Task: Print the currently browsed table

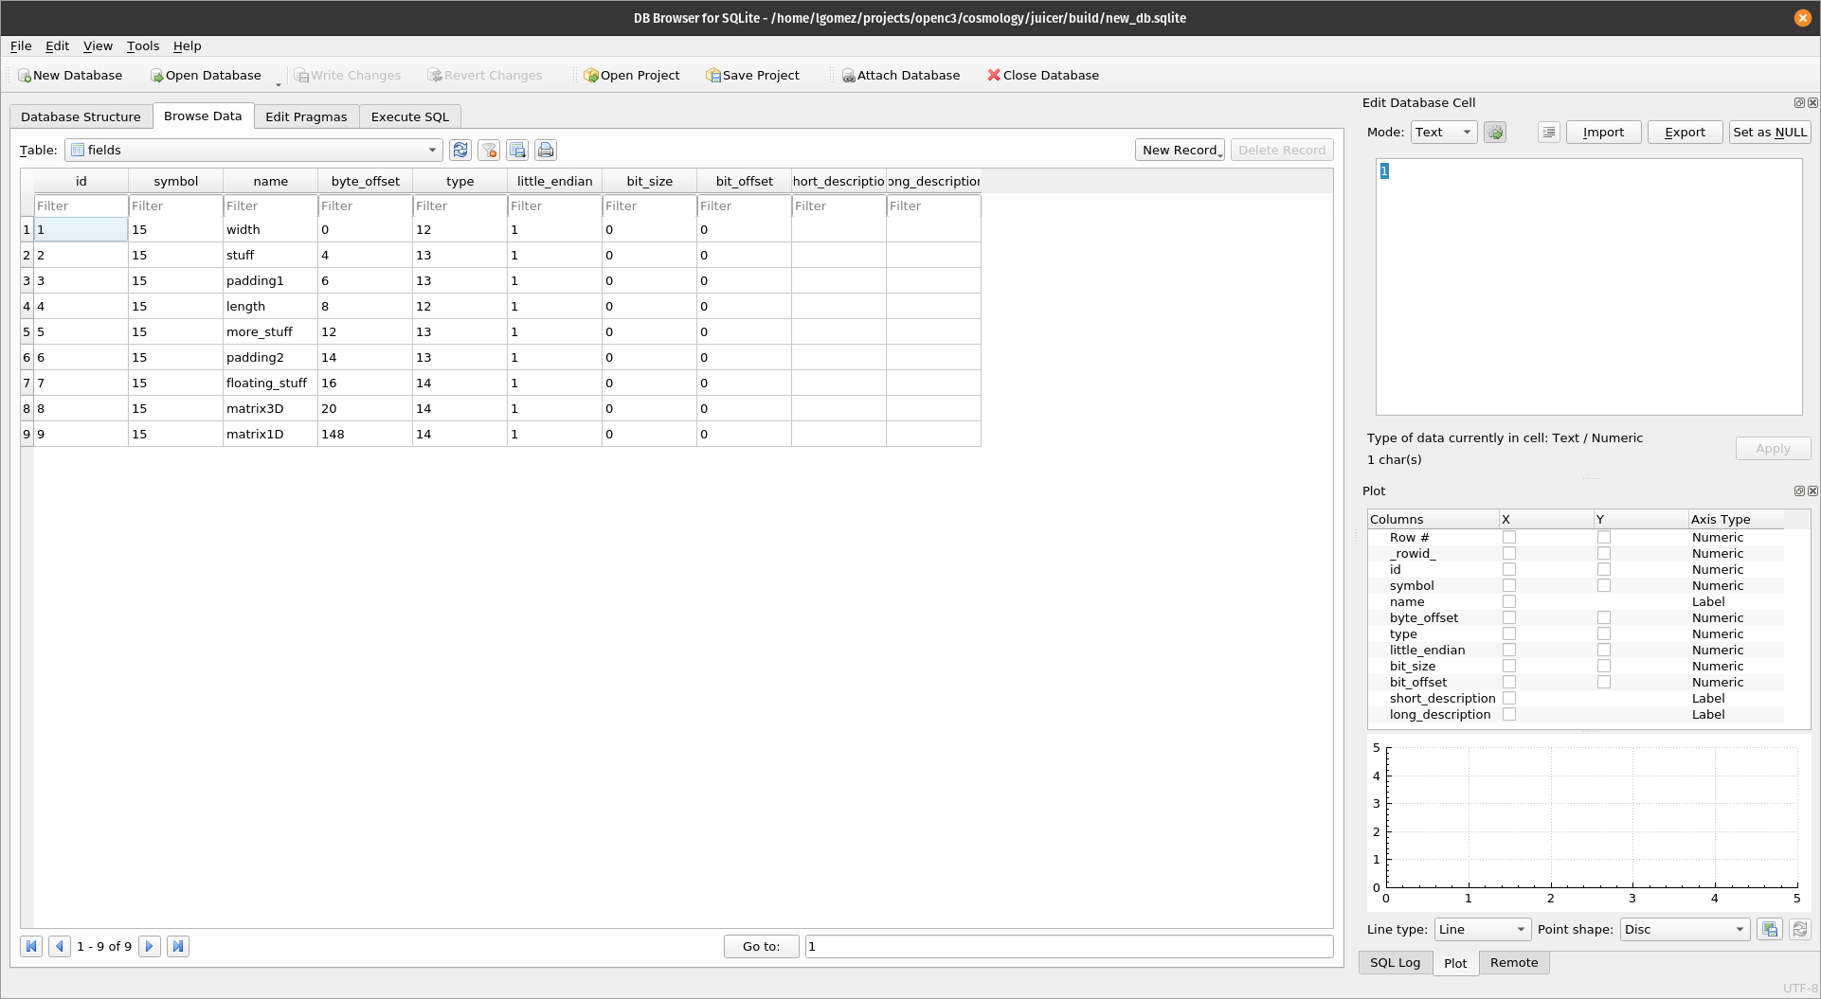Action: click(x=546, y=150)
